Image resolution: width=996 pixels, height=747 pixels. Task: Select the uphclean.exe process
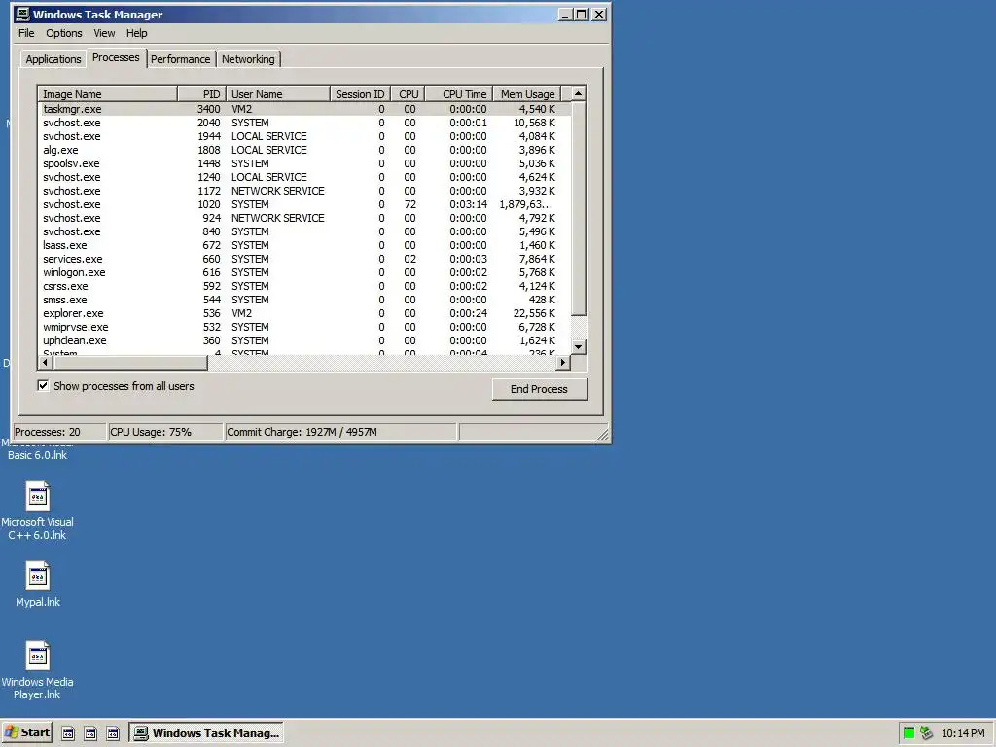pos(304,341)
